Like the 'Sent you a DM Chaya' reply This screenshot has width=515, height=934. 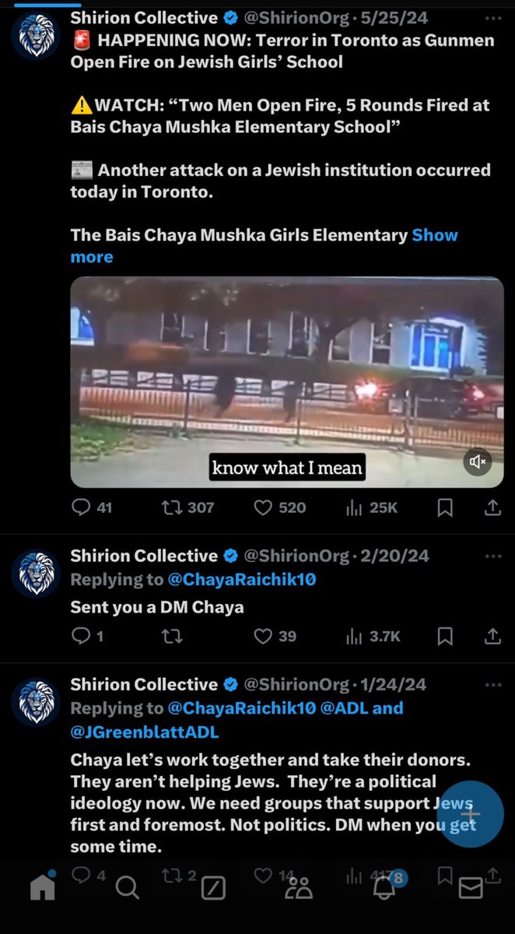tap(275, 636)
